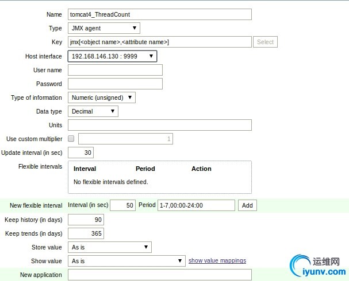Enable the Use custom multiplier checkbox
The width and height of the screenshot is (349, 281).
tap(71, 139)
